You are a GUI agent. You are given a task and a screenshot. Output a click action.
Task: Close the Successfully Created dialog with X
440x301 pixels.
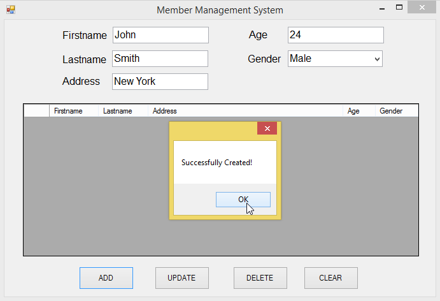pos(267,128)
